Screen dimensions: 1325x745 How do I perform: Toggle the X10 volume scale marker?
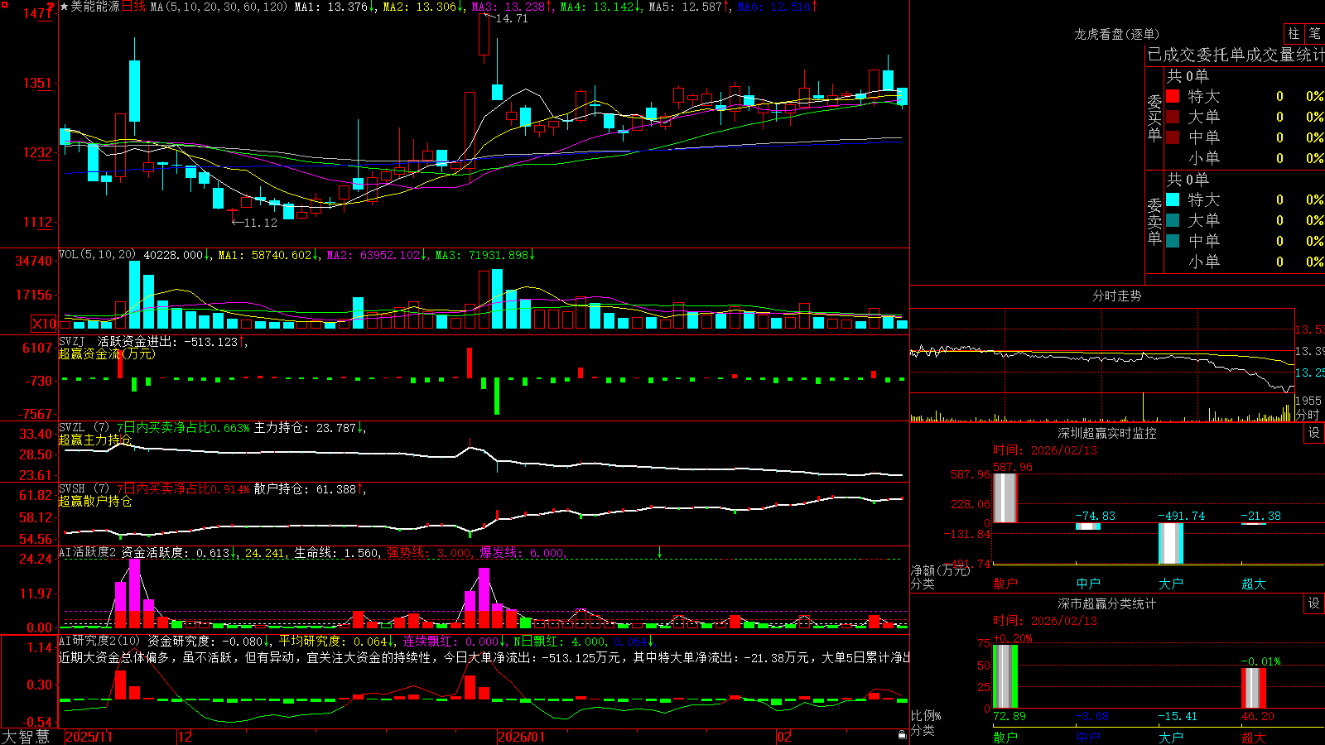point(44,324)
